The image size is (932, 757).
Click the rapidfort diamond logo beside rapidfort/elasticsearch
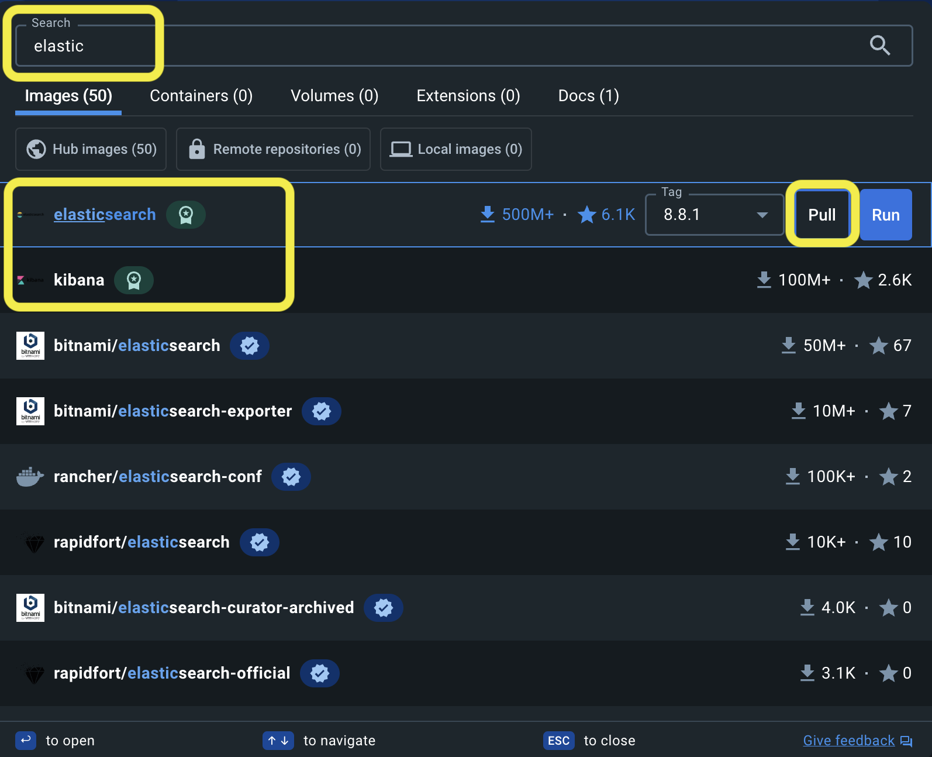click(x=34, y=543)
